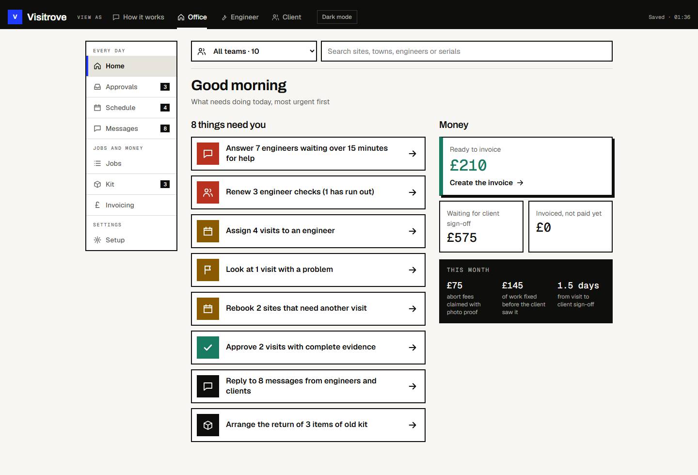Click the calendar icon on Rebook 2 sites
698x475 pixels.
(x=208, y=309)
